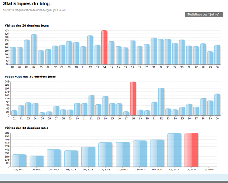
Task: Select the 05/2013 monthly visits bar
Action: (19, 160)
